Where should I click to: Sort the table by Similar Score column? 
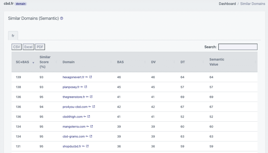(44, 62)
